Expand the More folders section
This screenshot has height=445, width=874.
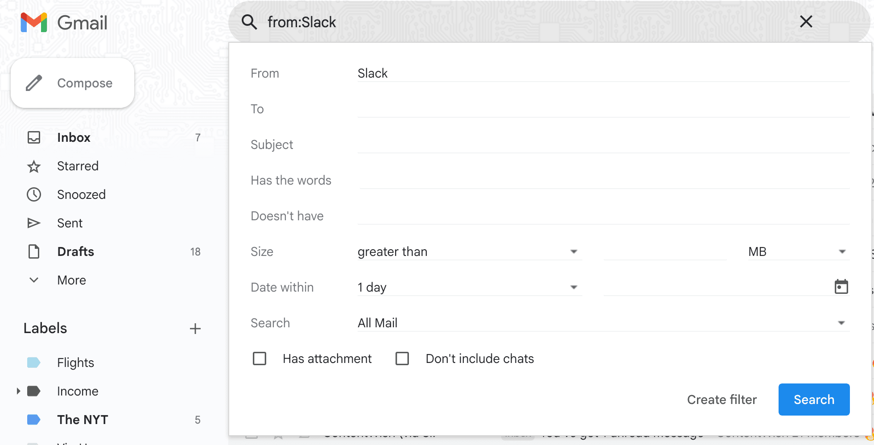34,280
